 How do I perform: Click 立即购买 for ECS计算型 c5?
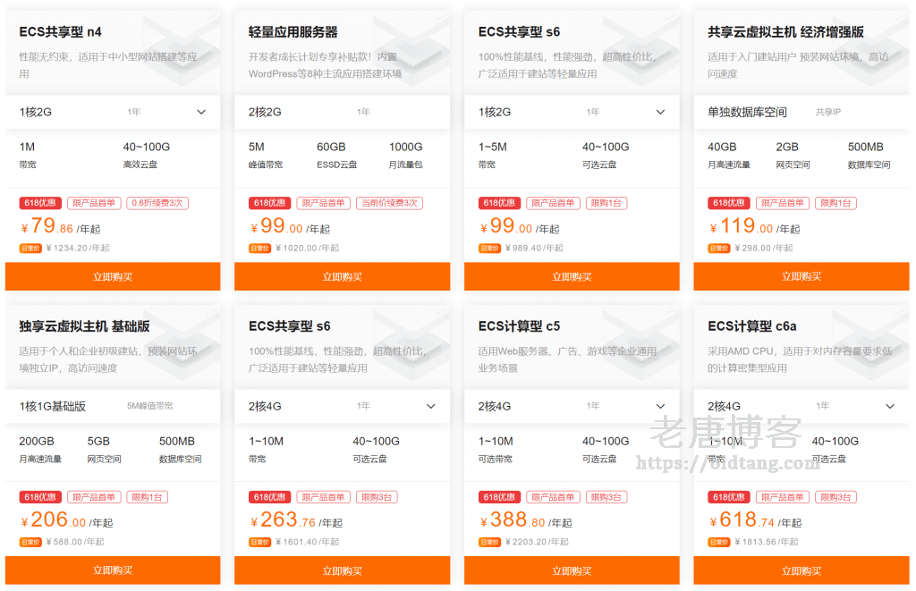tap(572, 570)
